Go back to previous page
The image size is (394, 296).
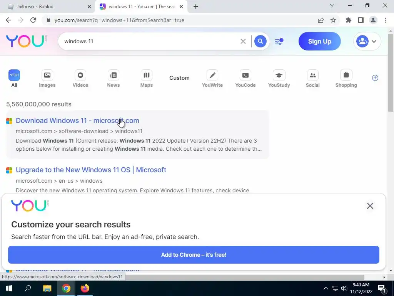[8, 20]
